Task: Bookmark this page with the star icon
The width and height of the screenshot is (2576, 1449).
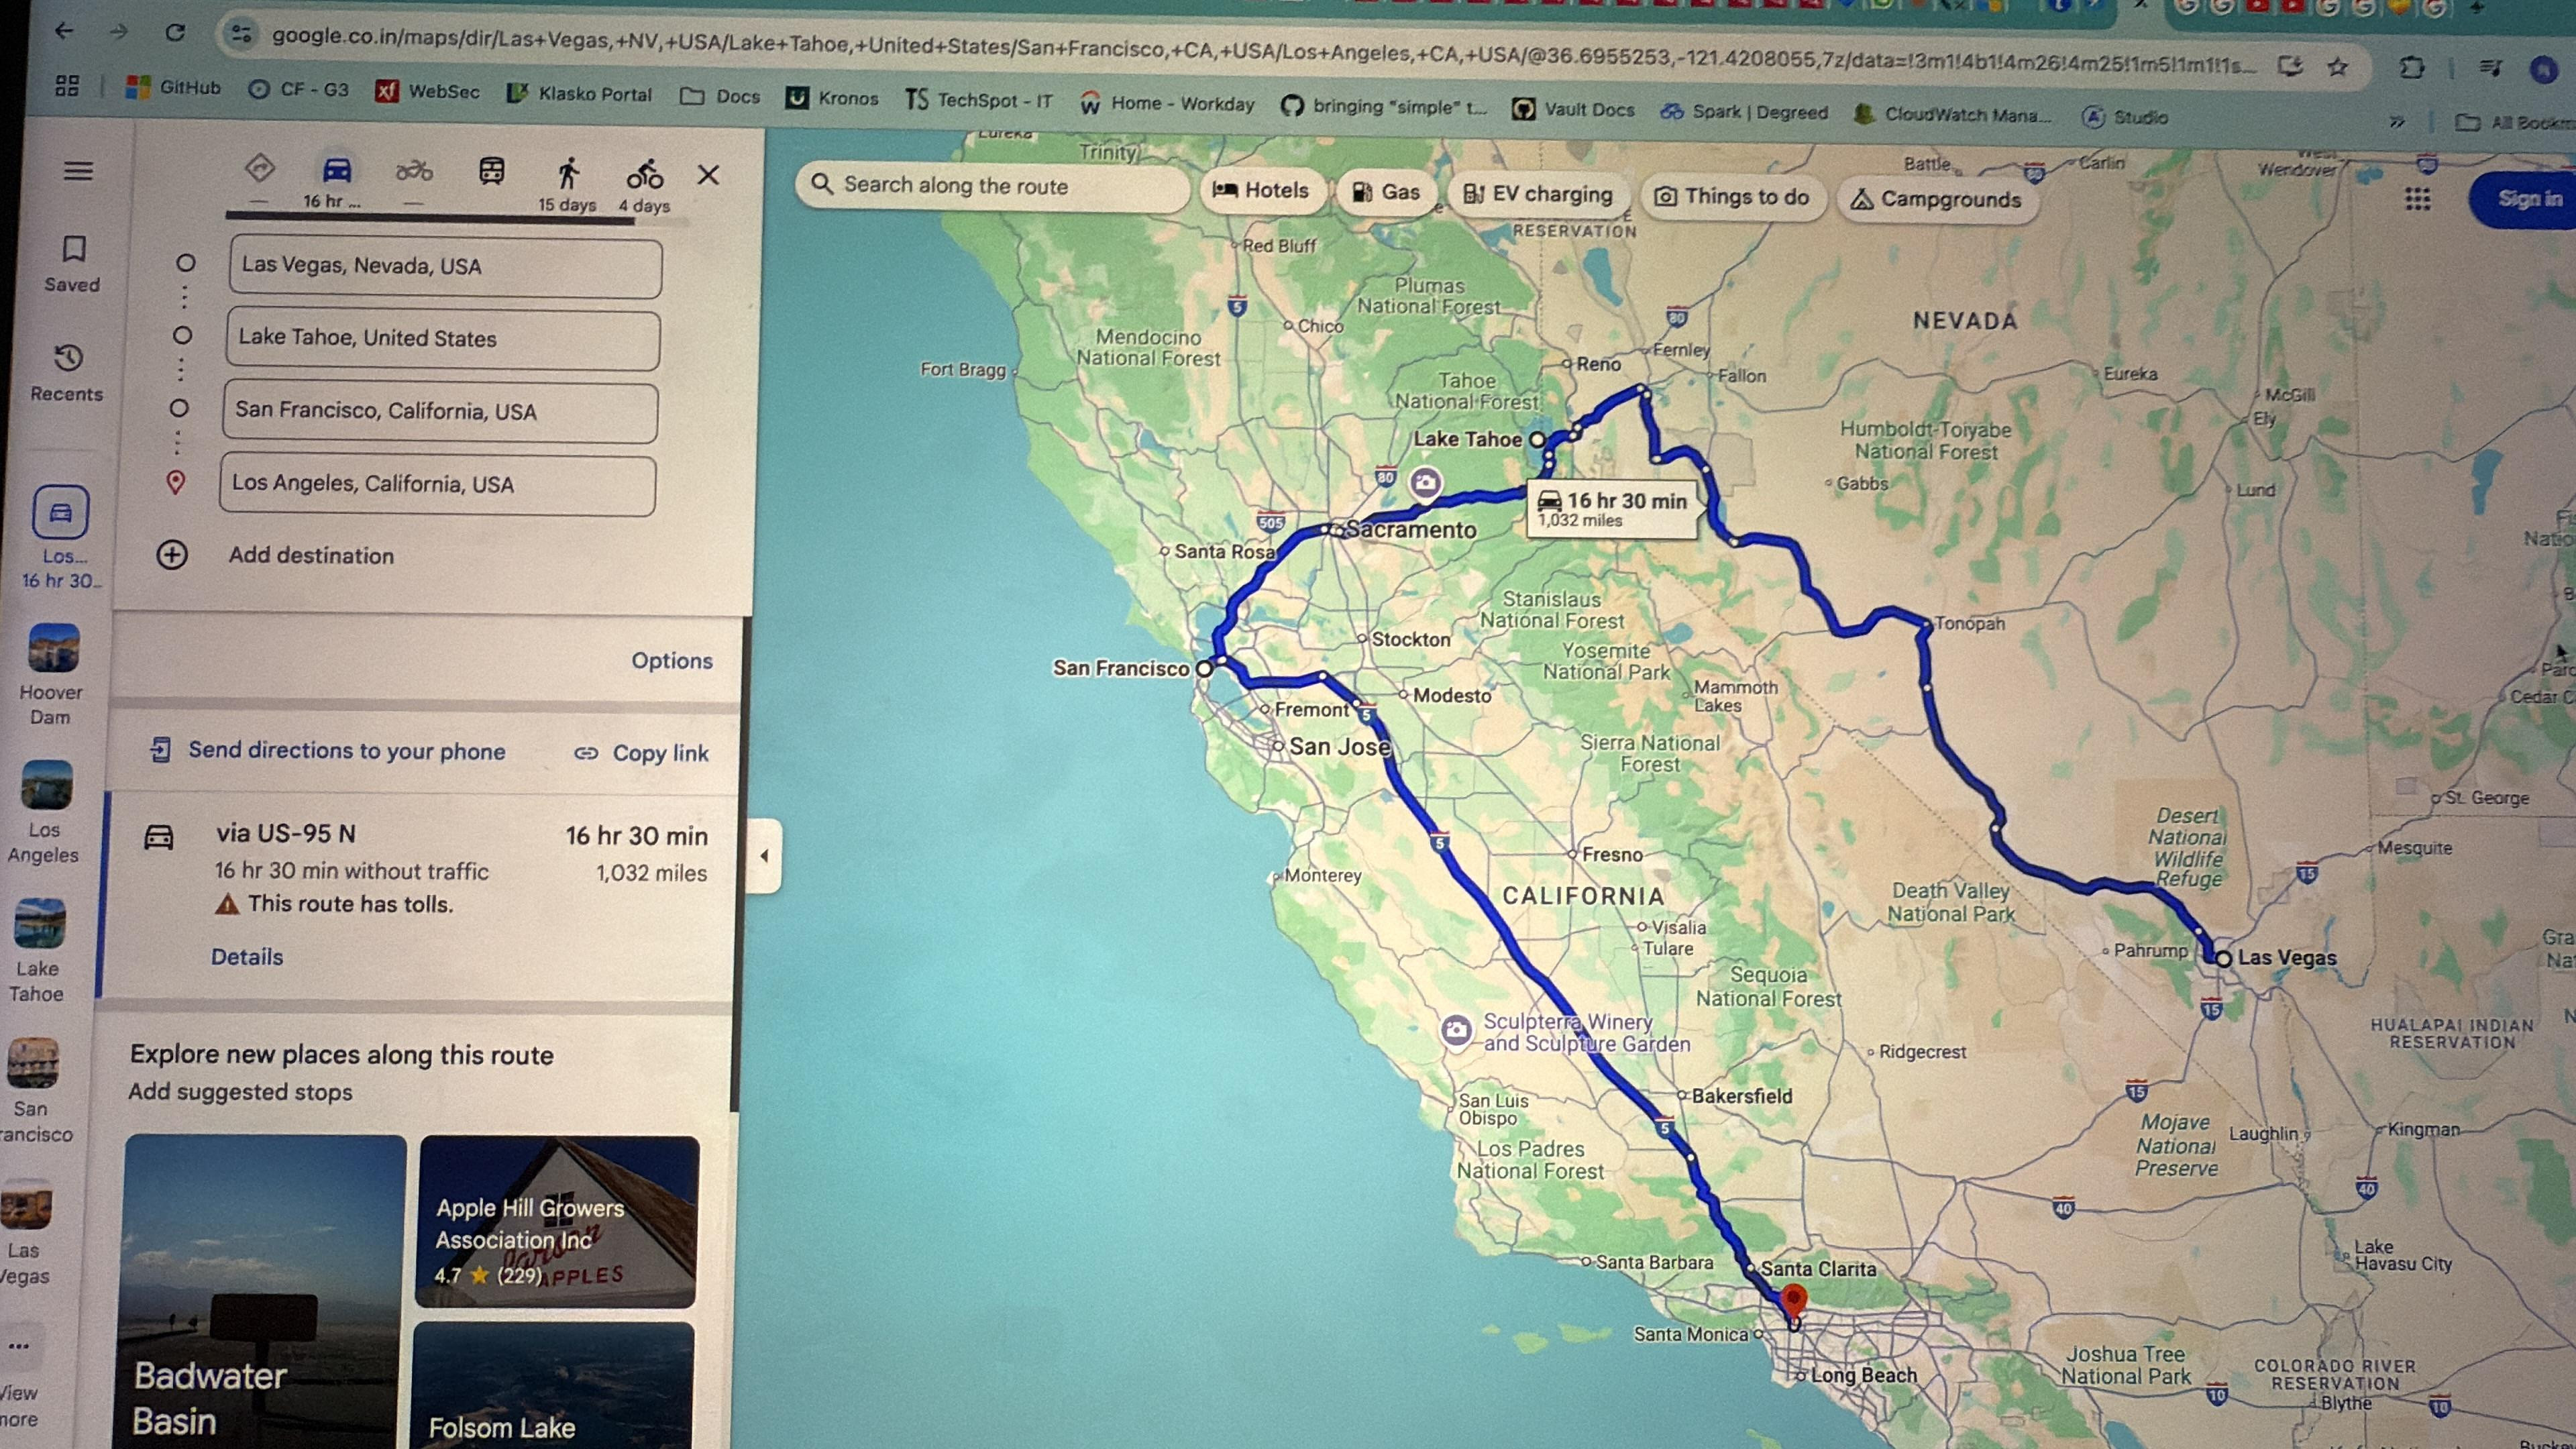Action: coord(2337,67)
